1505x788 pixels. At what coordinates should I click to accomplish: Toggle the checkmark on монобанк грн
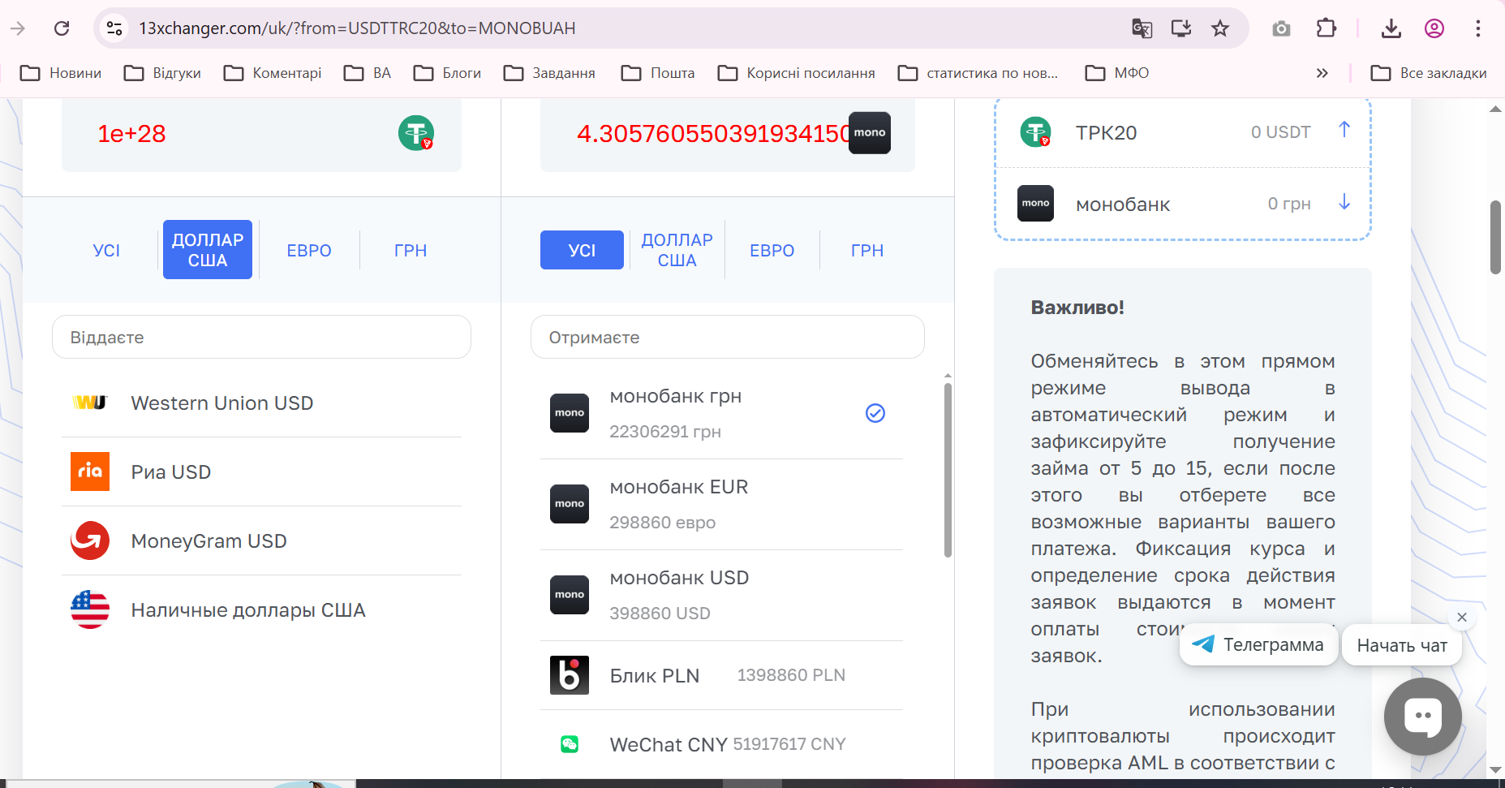(x=875, y=413)
